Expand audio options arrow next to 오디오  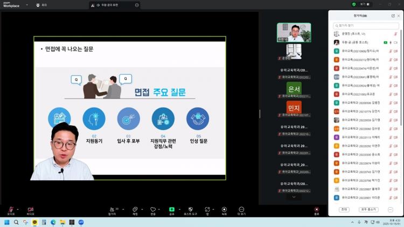click(x=18, y=209)
